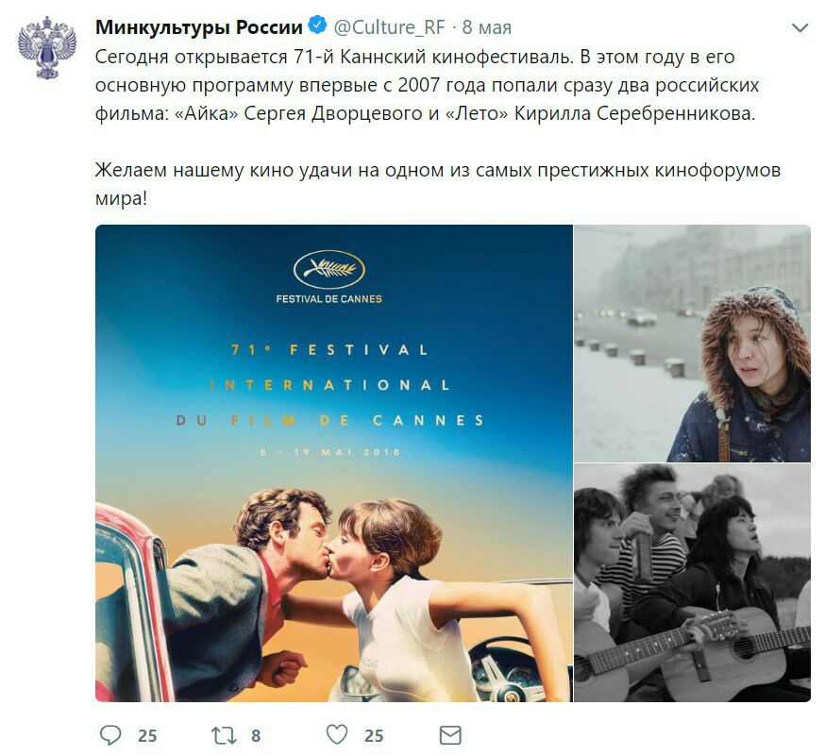Open the snowy street film still
This screenshot has height=756, width=825.
pos(692,343)
